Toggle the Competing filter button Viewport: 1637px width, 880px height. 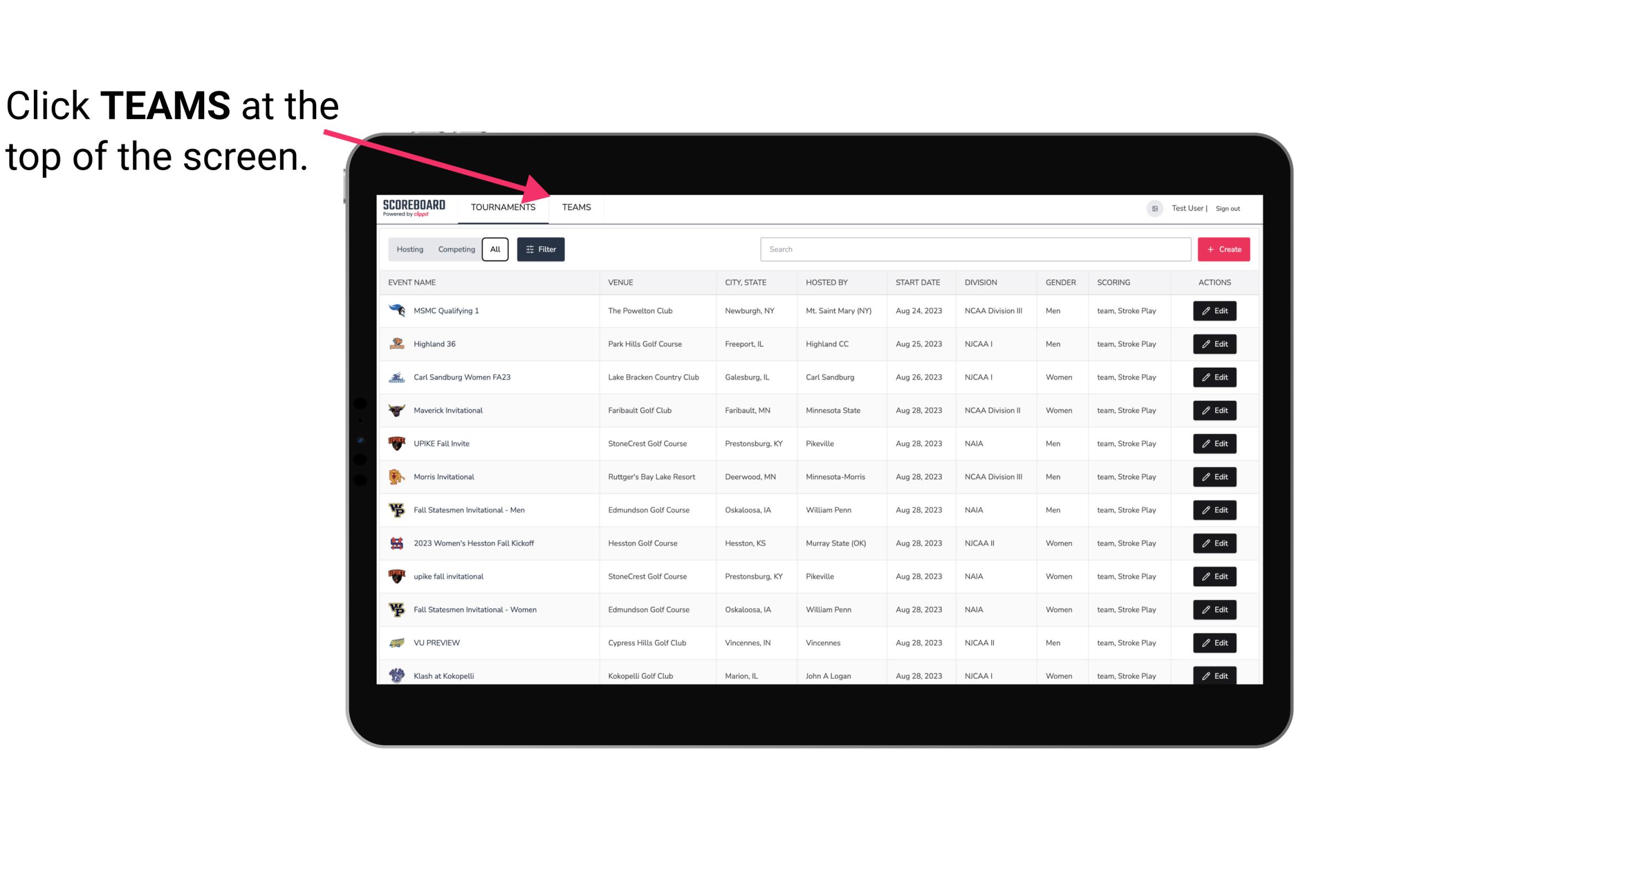point(456,250)
